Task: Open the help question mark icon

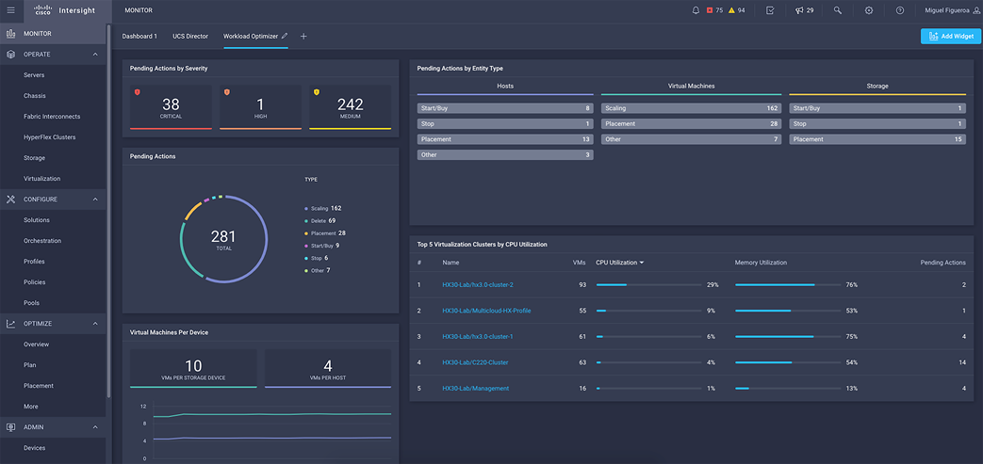Action: [900, 10]
